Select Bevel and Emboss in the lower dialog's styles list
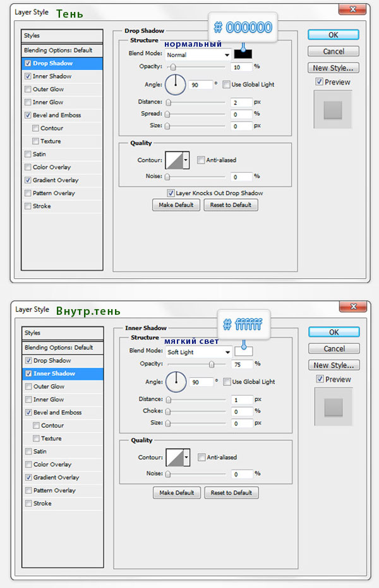This screenshot has width=379, height=588. pos(57,413)
